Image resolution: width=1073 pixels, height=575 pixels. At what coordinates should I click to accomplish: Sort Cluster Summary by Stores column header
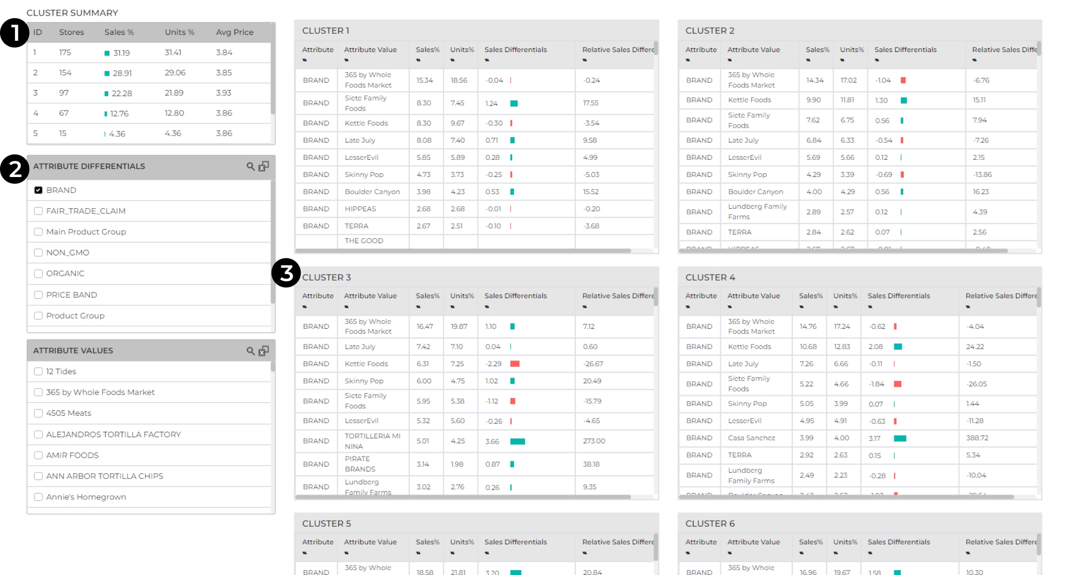click(x=71, y=32)
